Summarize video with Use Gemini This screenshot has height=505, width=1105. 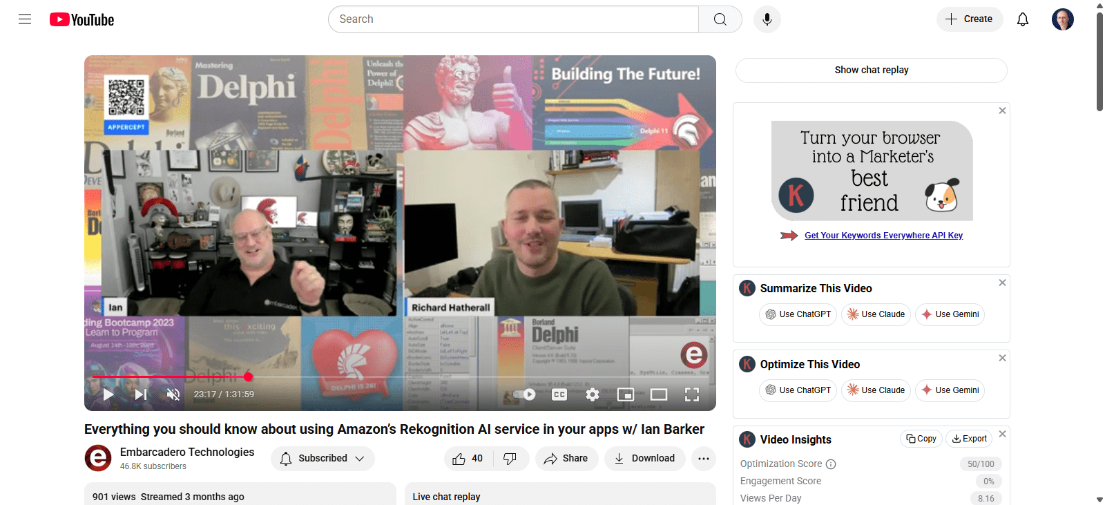[950, 314]
